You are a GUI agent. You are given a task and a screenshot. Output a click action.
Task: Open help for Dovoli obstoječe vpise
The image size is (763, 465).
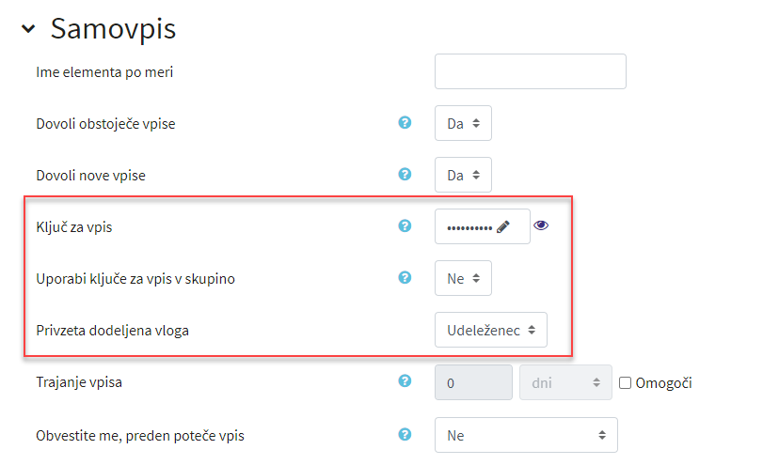pos(405,122)
